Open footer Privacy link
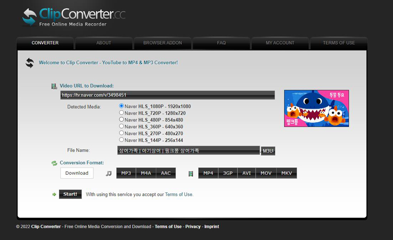Viewport: 393px width, 240px height. click(193, 226)
